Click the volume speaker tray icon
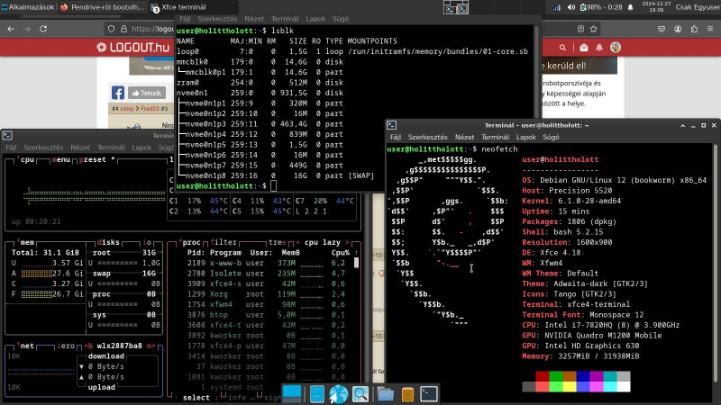721x405 pixels. 571,7
